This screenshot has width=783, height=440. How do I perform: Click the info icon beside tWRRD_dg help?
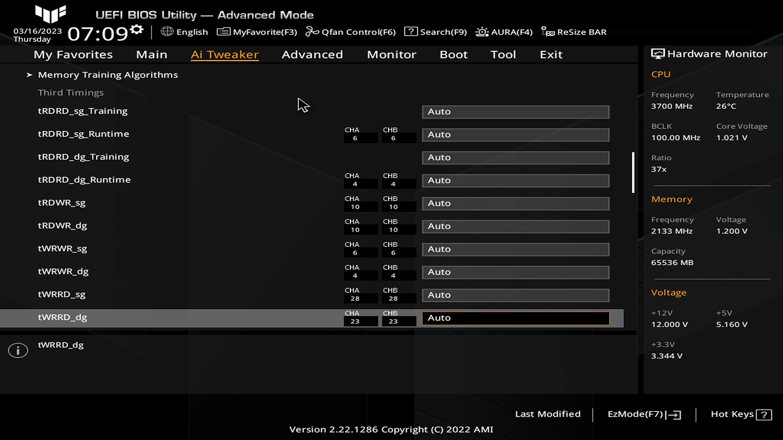[18, 350]
